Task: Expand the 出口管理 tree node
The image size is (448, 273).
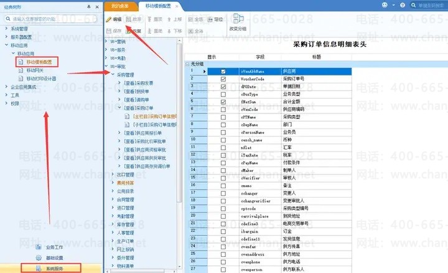Action: pyautogui.click(x=113, y=175)
